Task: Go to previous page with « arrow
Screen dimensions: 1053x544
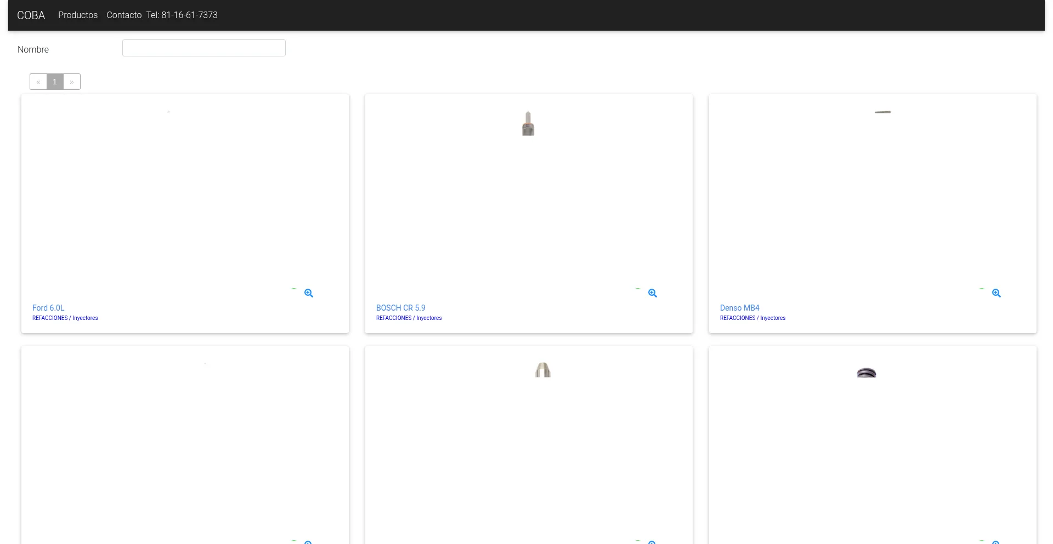Action: 38,82
